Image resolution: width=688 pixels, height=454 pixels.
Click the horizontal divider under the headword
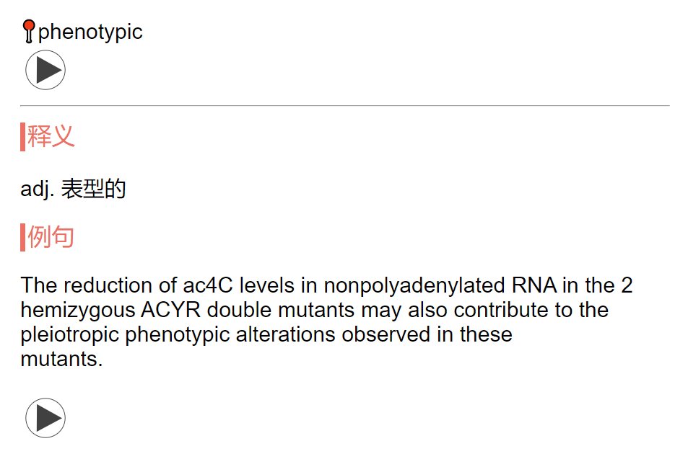point(345,105)
